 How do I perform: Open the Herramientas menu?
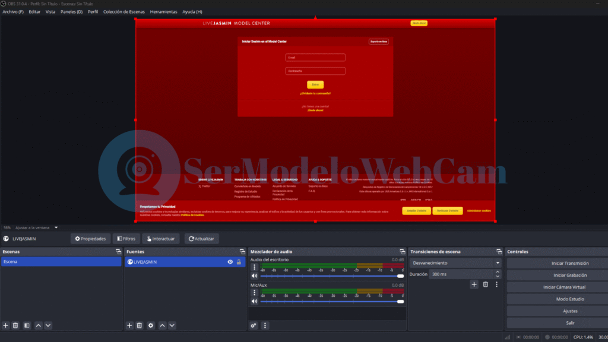[x=163, y=12]
